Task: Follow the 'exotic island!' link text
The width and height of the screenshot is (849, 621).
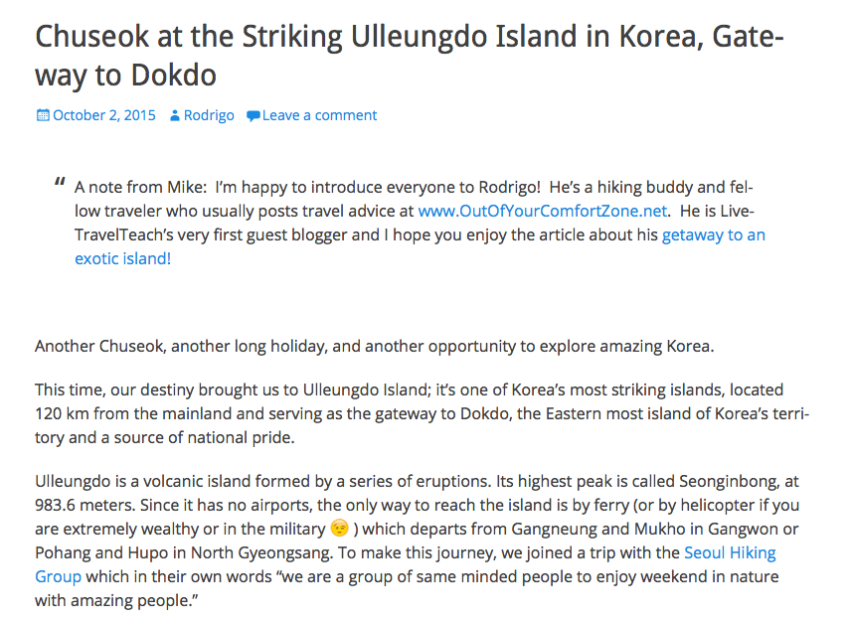Action: click(123, 258)
